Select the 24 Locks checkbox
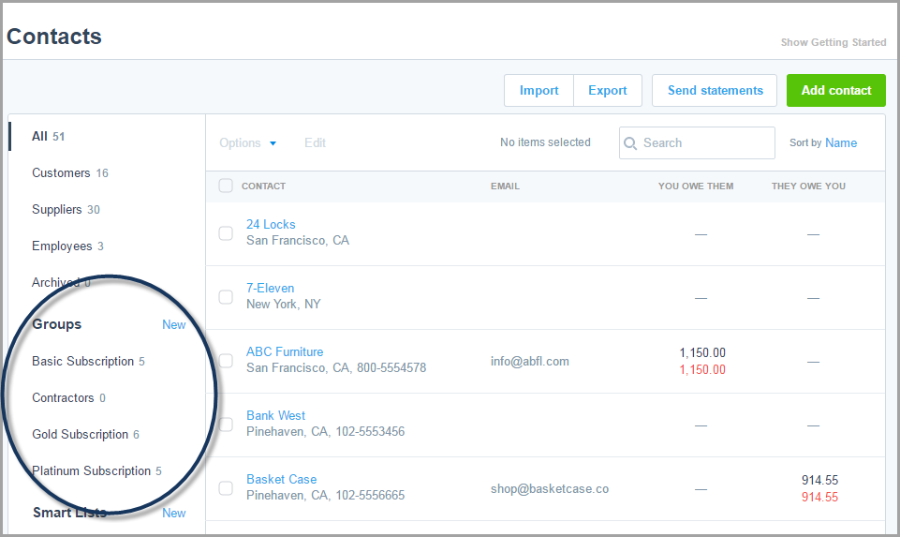 (226, 233)
